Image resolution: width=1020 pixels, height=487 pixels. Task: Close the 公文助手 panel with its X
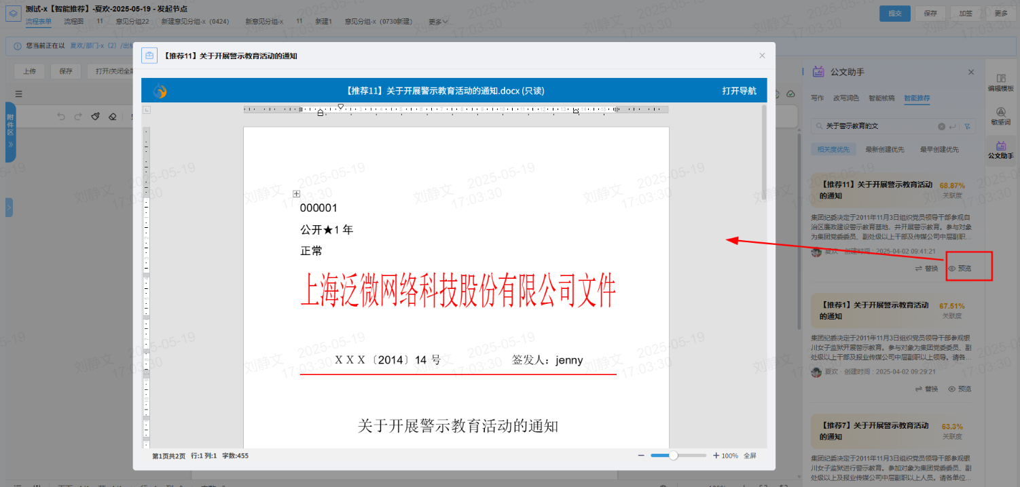[971, 72]
